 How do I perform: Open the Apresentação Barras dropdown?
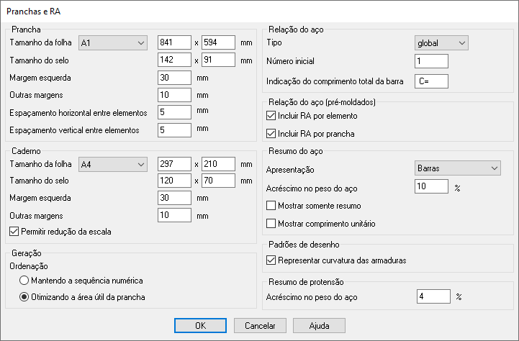(457, 168)
